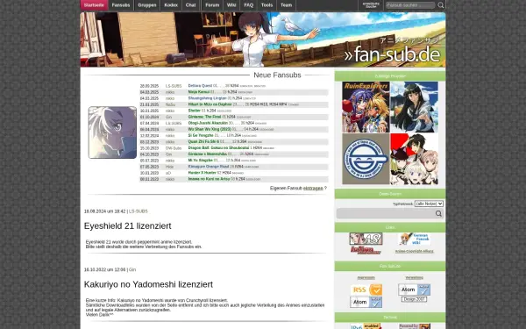This screenshot has height=329, width=526.
Task: Click the magnifier icon in the sidebar search box
Action: click(x=438, y=213)
